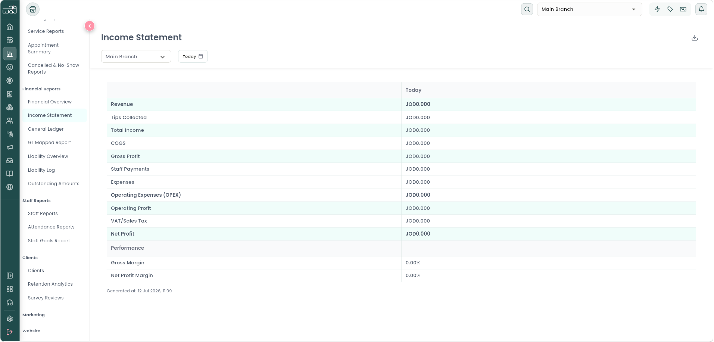Collapse the reports menu with pink chevron
The height and width of the screenshot is (342, 714).
[x=90, y=26]
